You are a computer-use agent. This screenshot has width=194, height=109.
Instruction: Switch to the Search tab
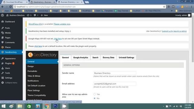pyautogui.click(x=95, y=58)
